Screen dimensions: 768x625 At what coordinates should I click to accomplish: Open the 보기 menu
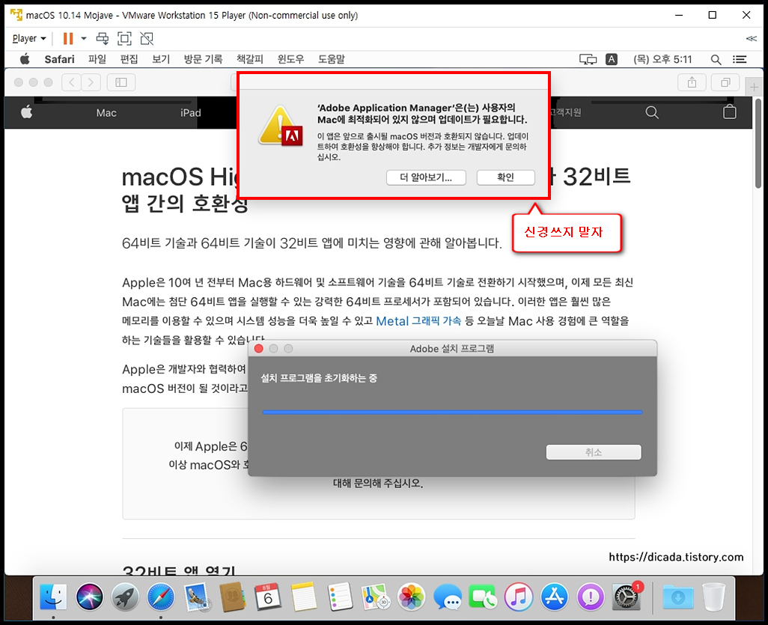click(161, 59)
